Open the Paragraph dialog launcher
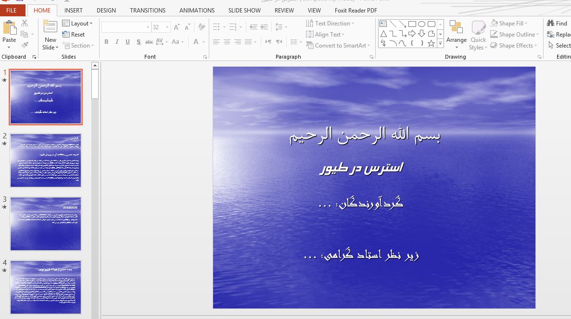This screenshot has height=319, width=571. pos(371,57)
